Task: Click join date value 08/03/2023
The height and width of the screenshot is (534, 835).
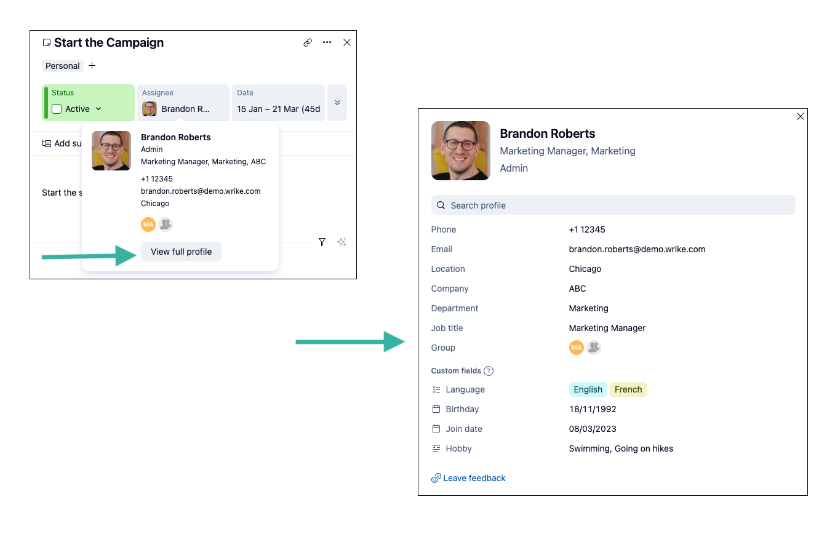Action: 593,429
